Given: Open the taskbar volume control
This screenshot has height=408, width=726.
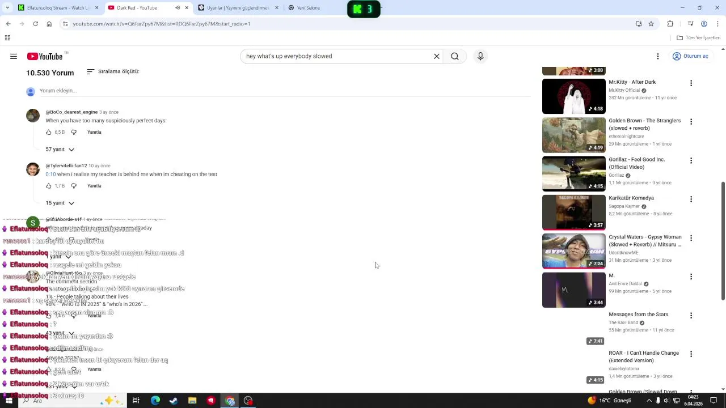Looking at the screenshot, I should pos(667,401).
